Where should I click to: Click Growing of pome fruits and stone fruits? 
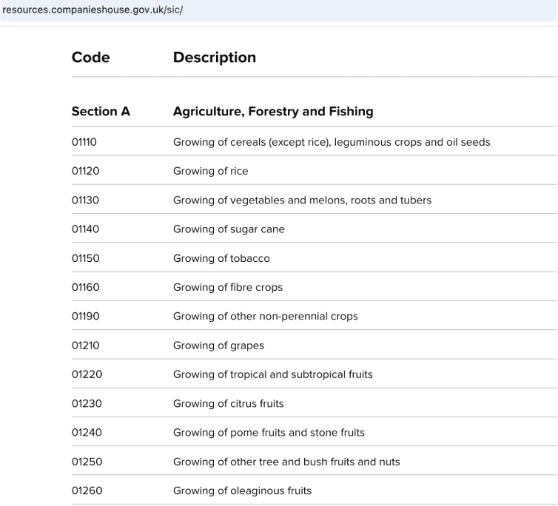click(269, 432)
